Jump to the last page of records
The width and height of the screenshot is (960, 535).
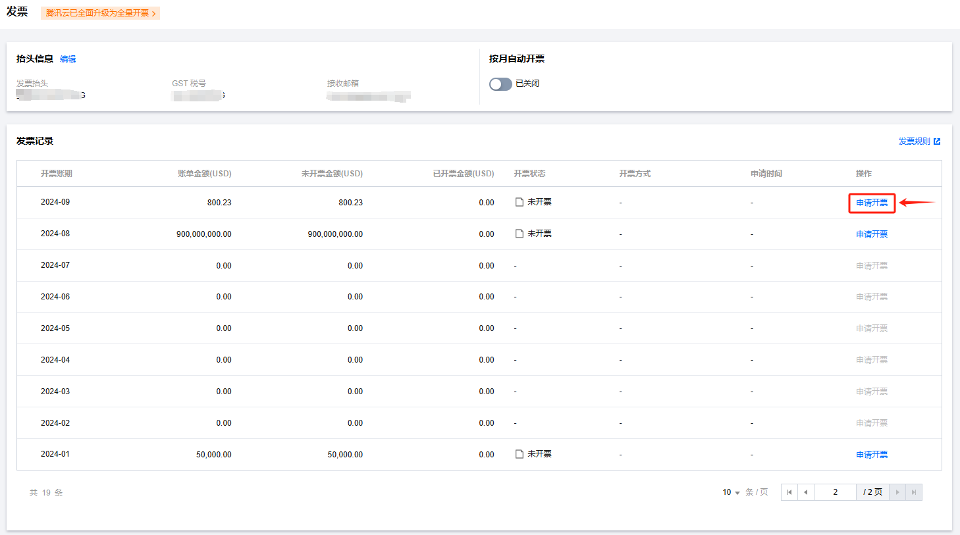coord(914,492)
